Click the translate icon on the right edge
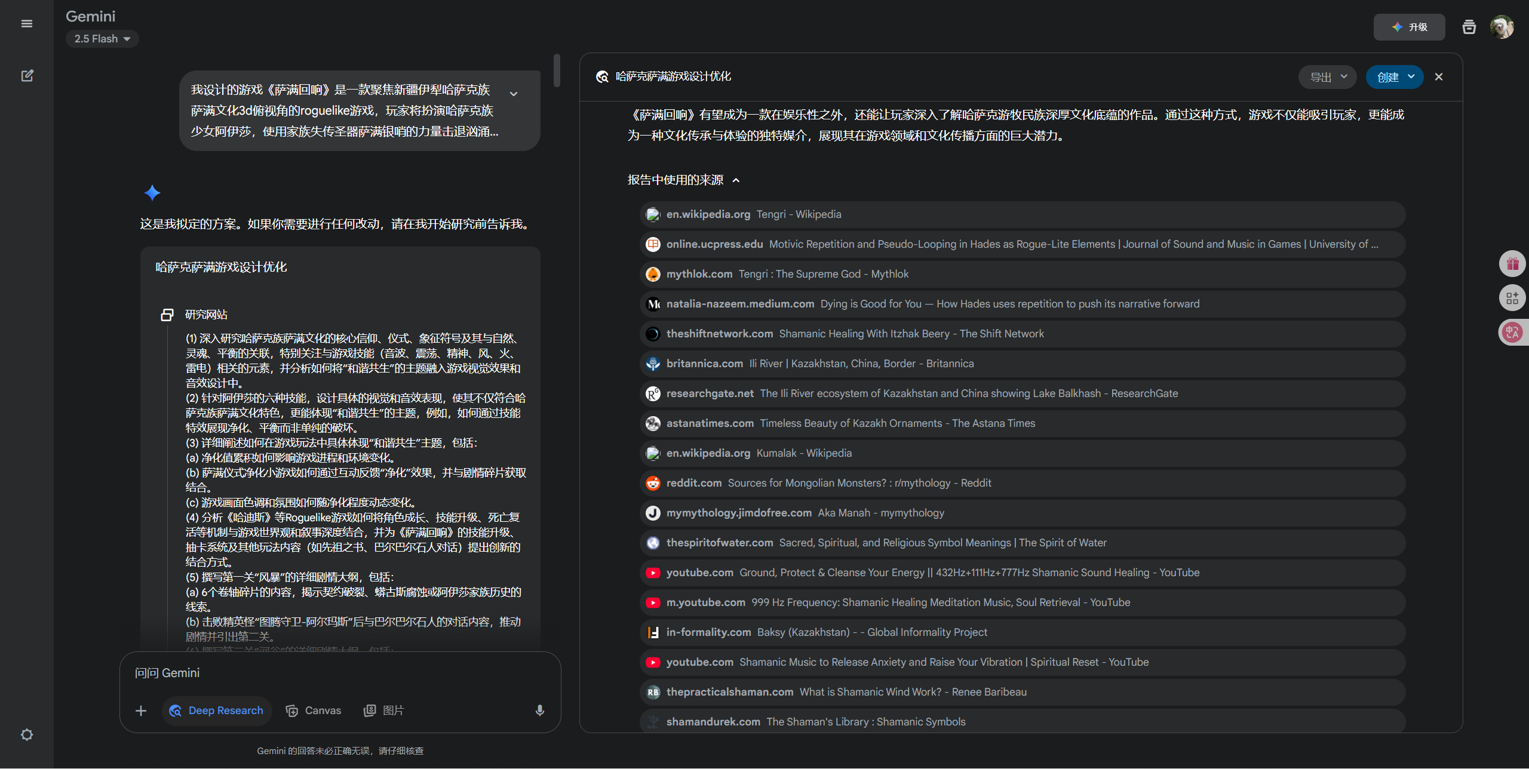The height and width of the screenshot is (769, 1529). pos(1512,332)
